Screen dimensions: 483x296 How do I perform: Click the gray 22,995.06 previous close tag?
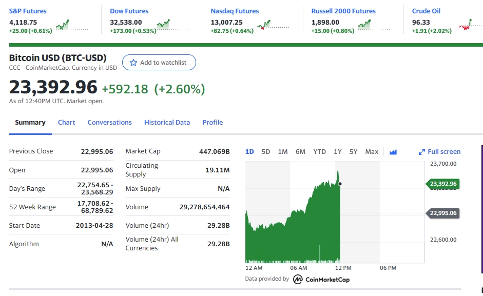[x=442, y=213]
